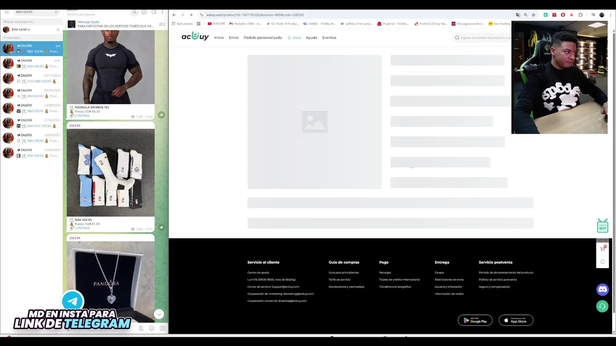Open the Guía menu item
The height and width of the screenshot is (346, 616).
(x=295, y=37)
